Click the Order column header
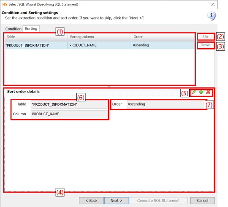The width and height of the screenshot is (228, 207). point(163,37)
